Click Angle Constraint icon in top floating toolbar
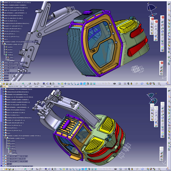 pyautogui.click(x=162, y=31)
